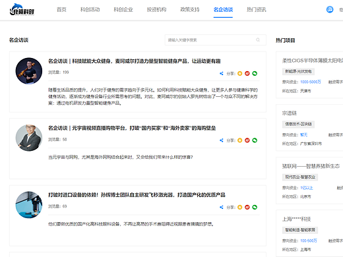This screenshot has height=257, width=343.
Task: Share laser article to QQ Zone yellow icon
Action: coord(240,207)
